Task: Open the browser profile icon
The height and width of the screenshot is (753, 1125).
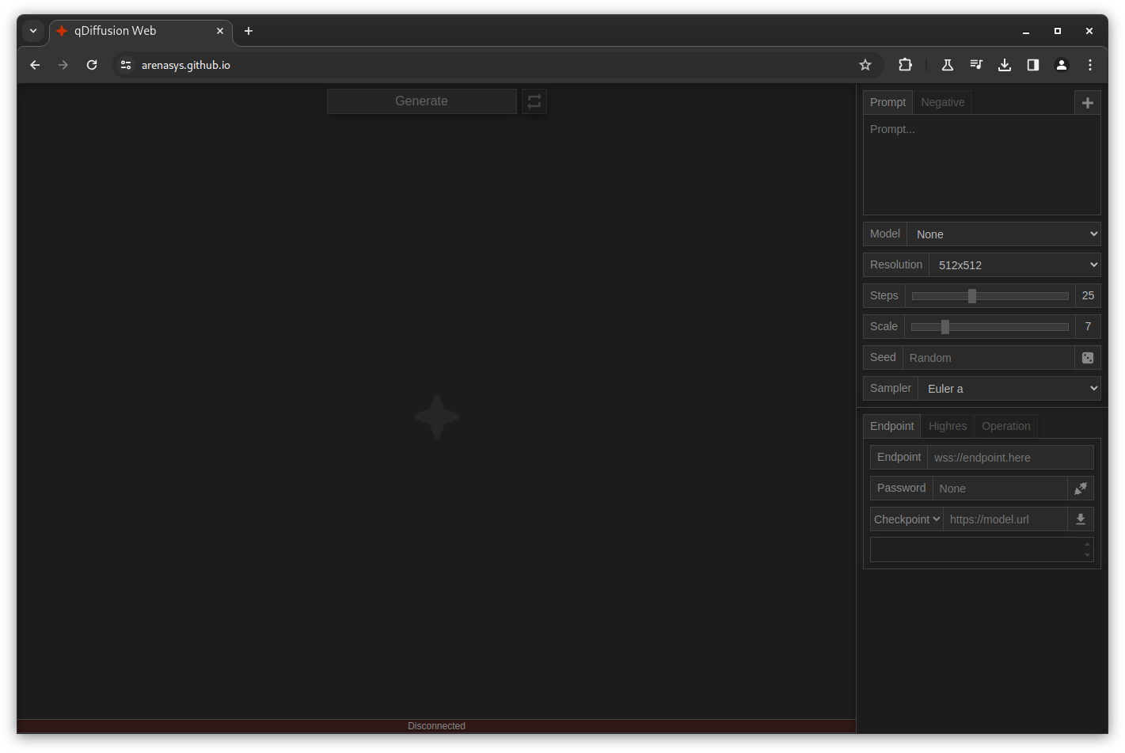Action: coord(1062,65)
